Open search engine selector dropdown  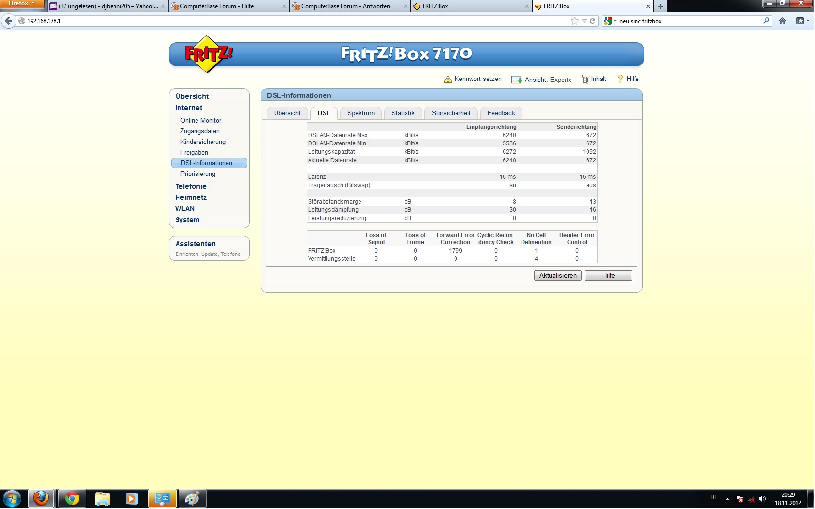pyautogui.click(x=610, y=21)
